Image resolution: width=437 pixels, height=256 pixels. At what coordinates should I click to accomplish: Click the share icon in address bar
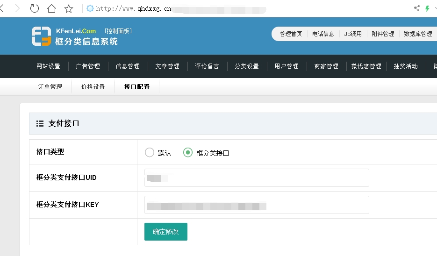tap(417, 8)
